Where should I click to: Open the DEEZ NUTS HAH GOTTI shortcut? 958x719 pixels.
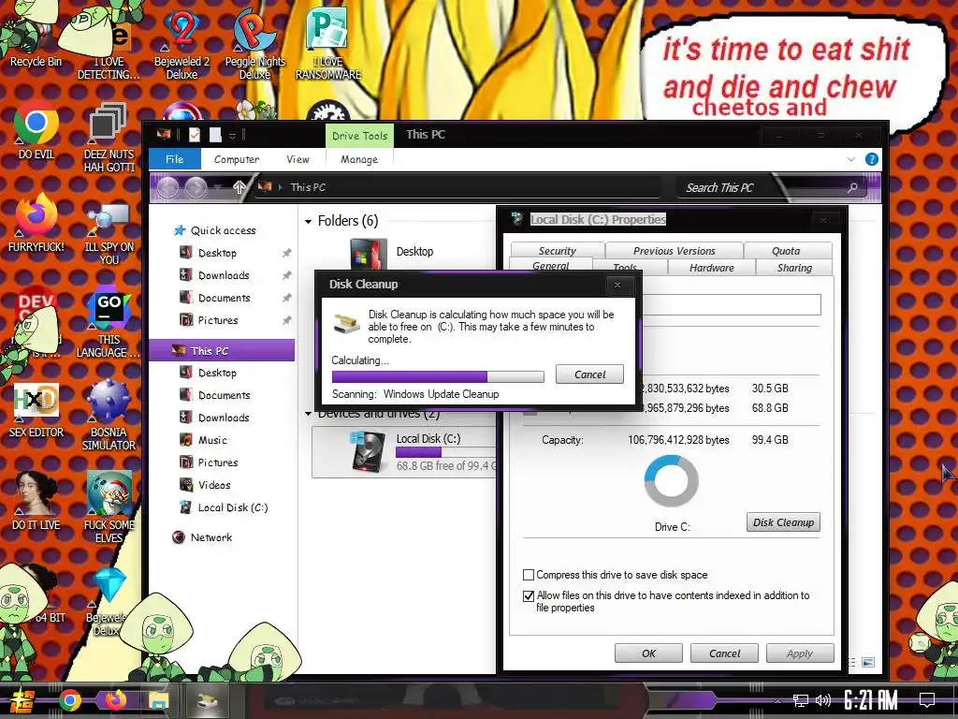[x=109, y=138]
